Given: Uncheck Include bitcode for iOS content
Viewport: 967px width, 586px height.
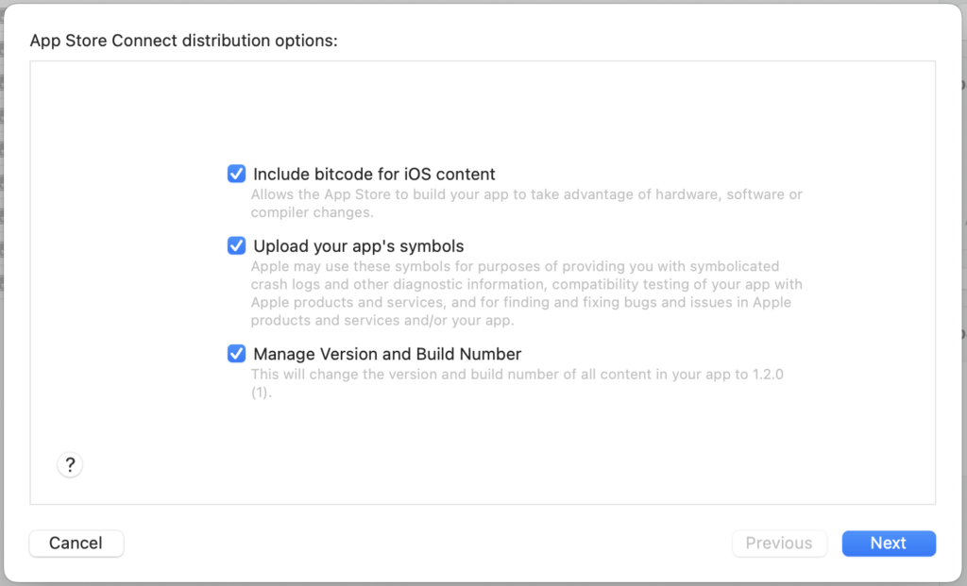Looking at the screenshot, I should coord(236,174).
